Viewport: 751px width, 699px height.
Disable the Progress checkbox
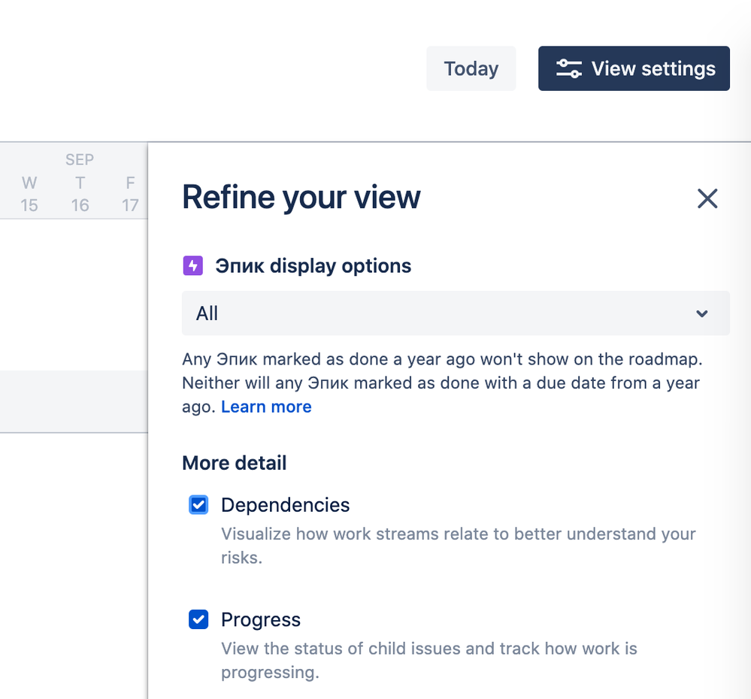point(198,620)
